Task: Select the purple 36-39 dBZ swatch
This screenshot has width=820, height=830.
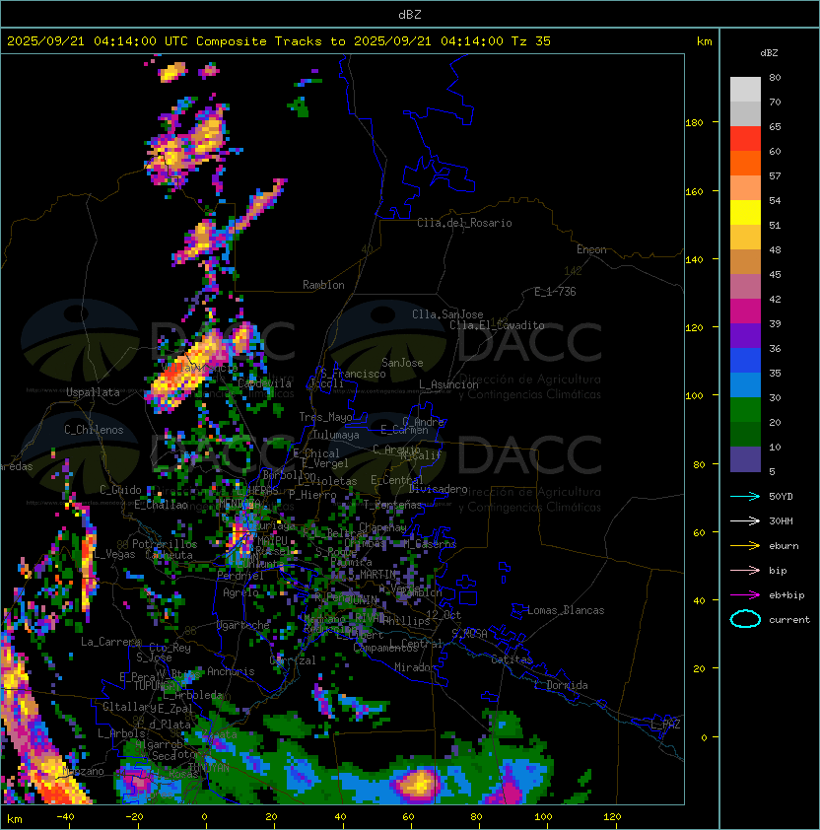Action: [x=745, y=335]
